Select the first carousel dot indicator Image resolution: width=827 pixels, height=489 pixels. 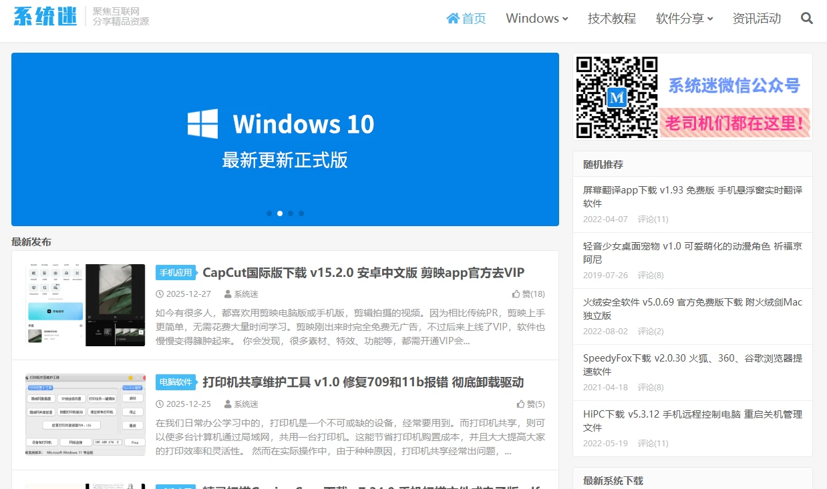coord(269,213)
